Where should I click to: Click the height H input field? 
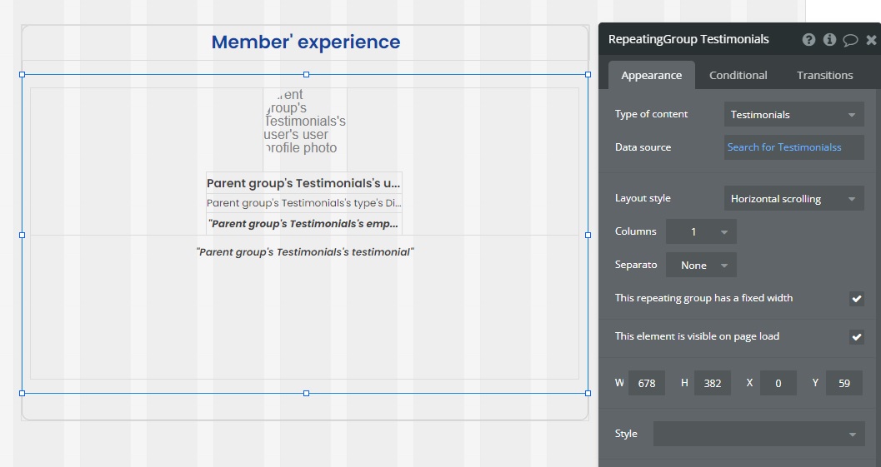point(712,384)
